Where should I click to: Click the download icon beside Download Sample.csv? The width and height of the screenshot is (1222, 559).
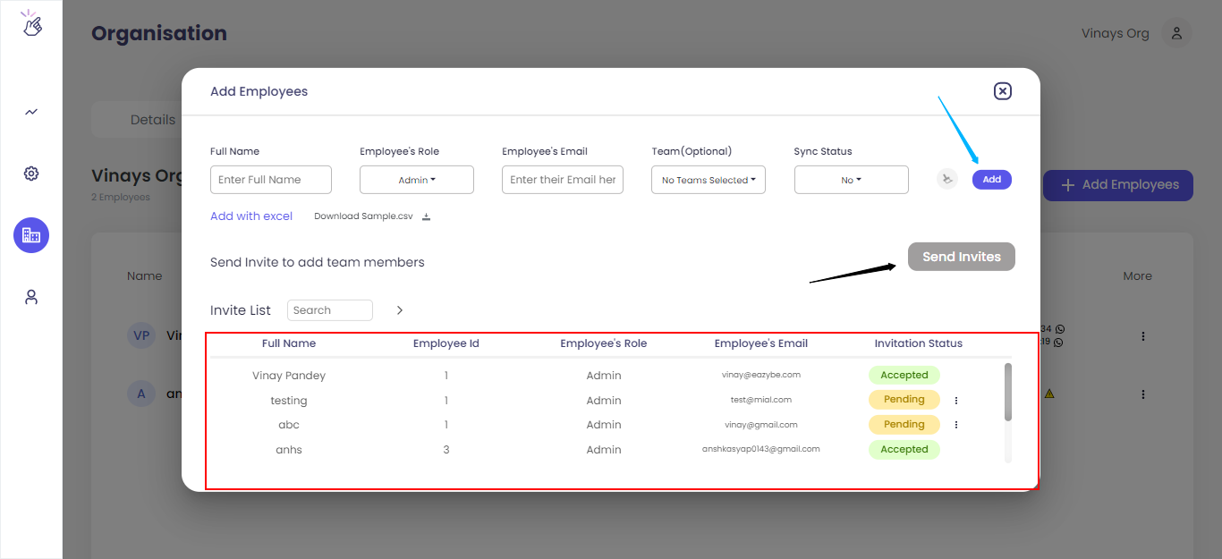coord(427,216)
